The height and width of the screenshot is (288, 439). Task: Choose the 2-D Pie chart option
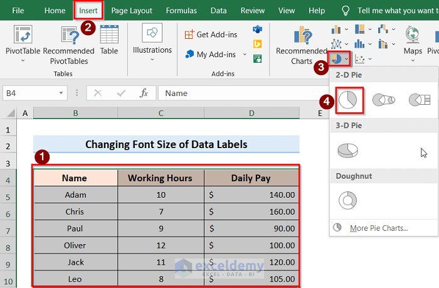pyautogui.click(x=349, y=100)
